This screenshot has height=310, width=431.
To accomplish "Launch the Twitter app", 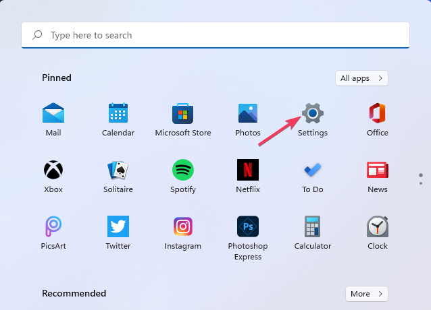I will point(118,226).
